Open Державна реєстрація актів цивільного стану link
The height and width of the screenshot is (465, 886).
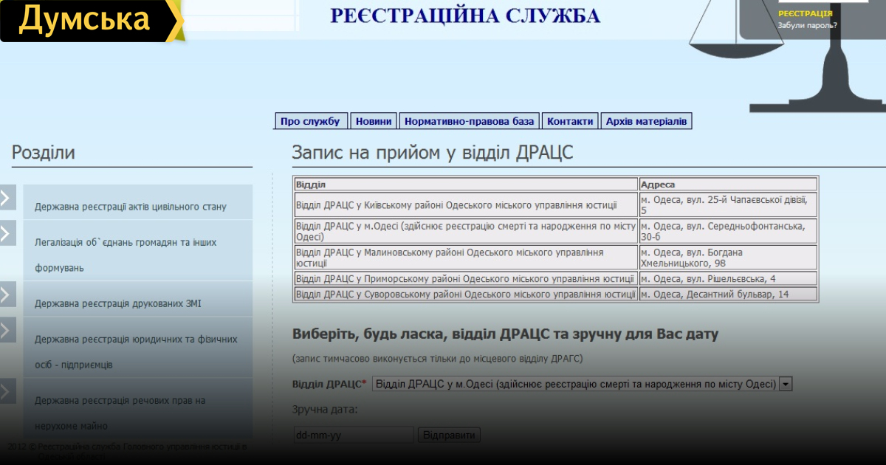point(130,207)
